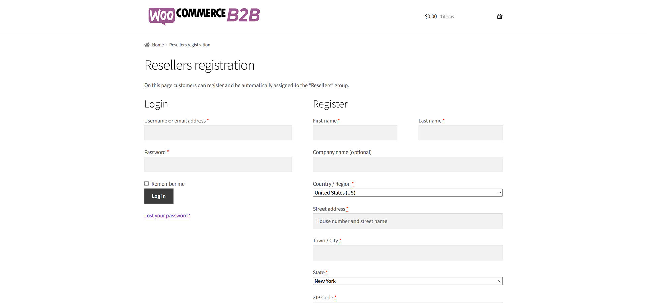
Task: Expand the State dropdown
Action: point(407,281)
